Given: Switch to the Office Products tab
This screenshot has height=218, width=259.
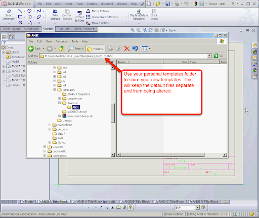Looking at the screenshot, I should 84,29.
